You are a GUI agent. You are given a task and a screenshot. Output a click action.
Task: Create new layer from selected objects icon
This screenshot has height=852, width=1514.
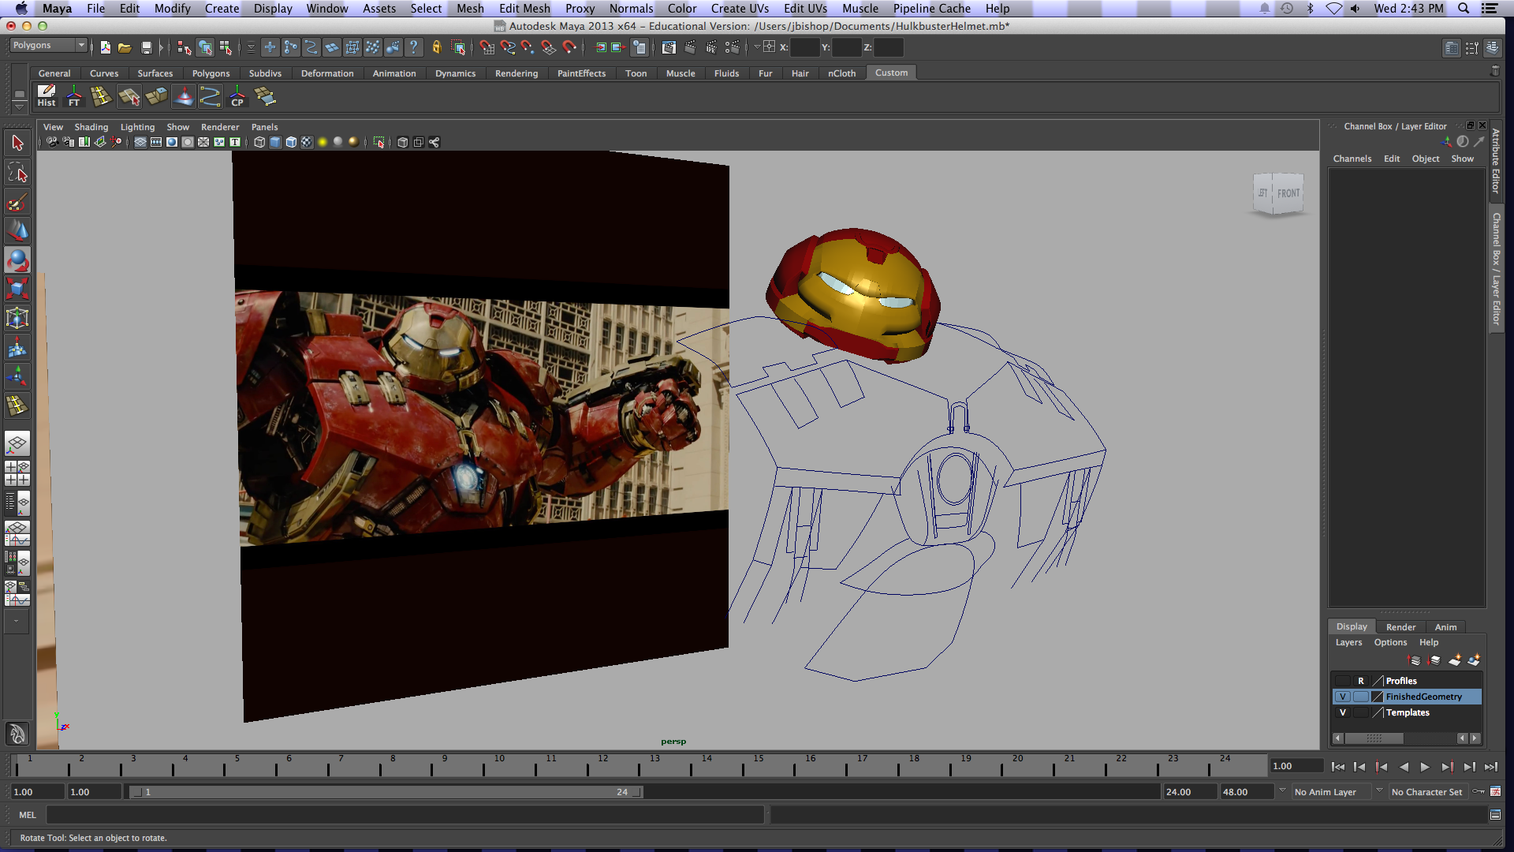pos(1473,660)
